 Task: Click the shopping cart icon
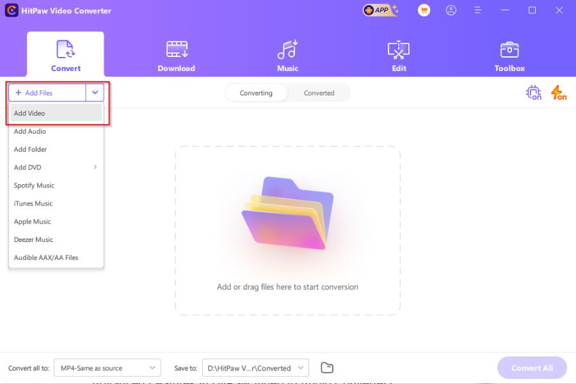click(x=423, y=10)
